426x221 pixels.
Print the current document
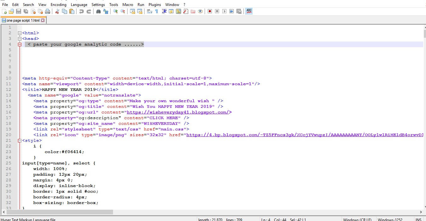pos(48,11)
